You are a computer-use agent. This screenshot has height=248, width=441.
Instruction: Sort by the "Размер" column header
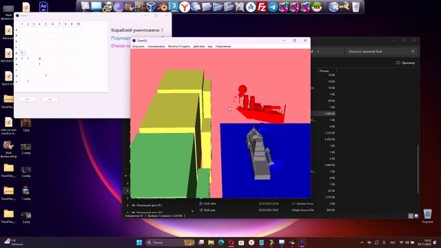(x=325, y=71)
